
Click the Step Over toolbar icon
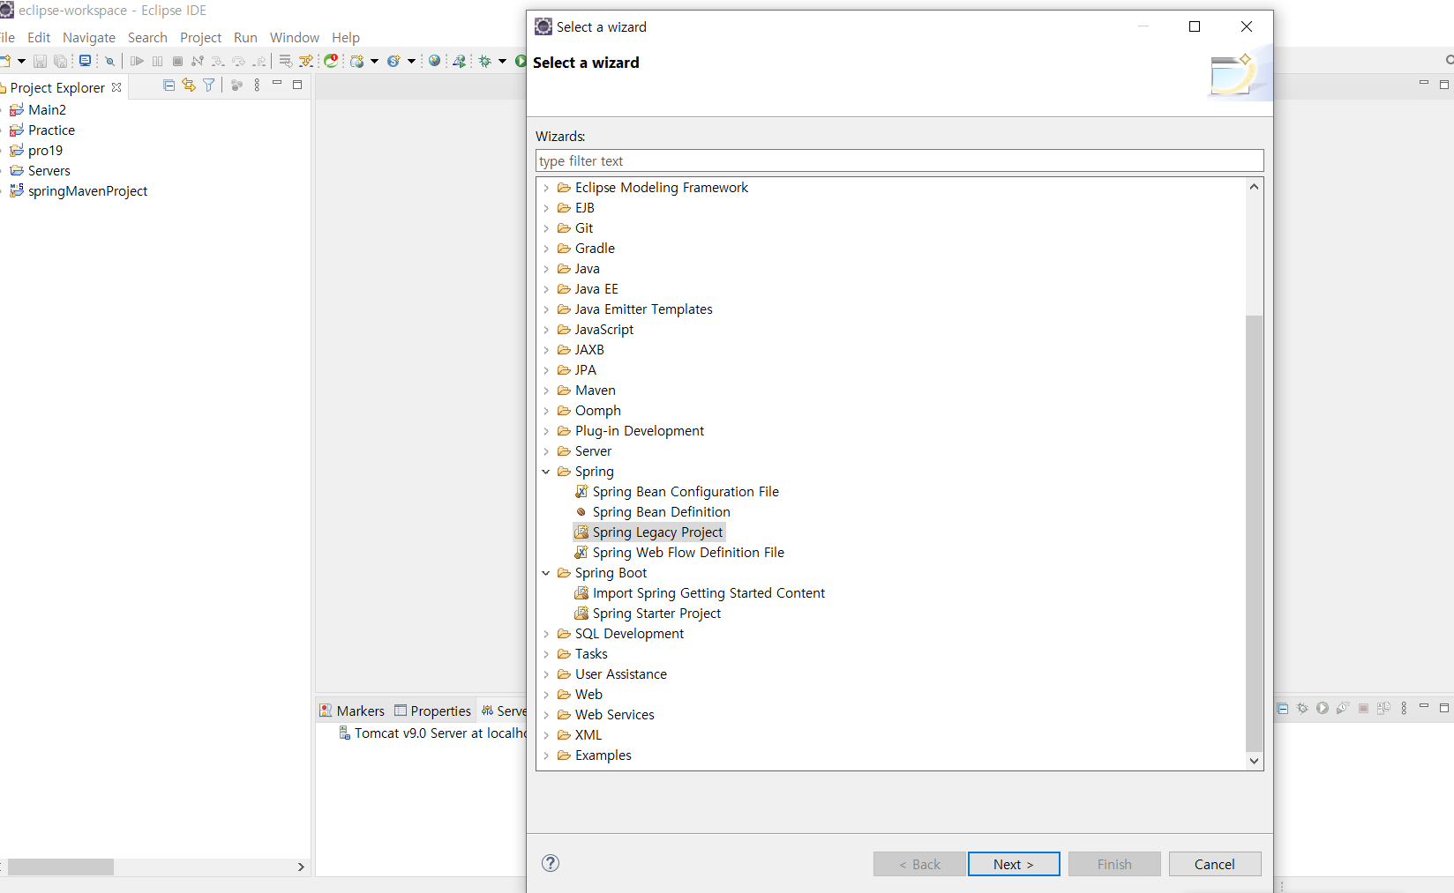coord(238,61)
